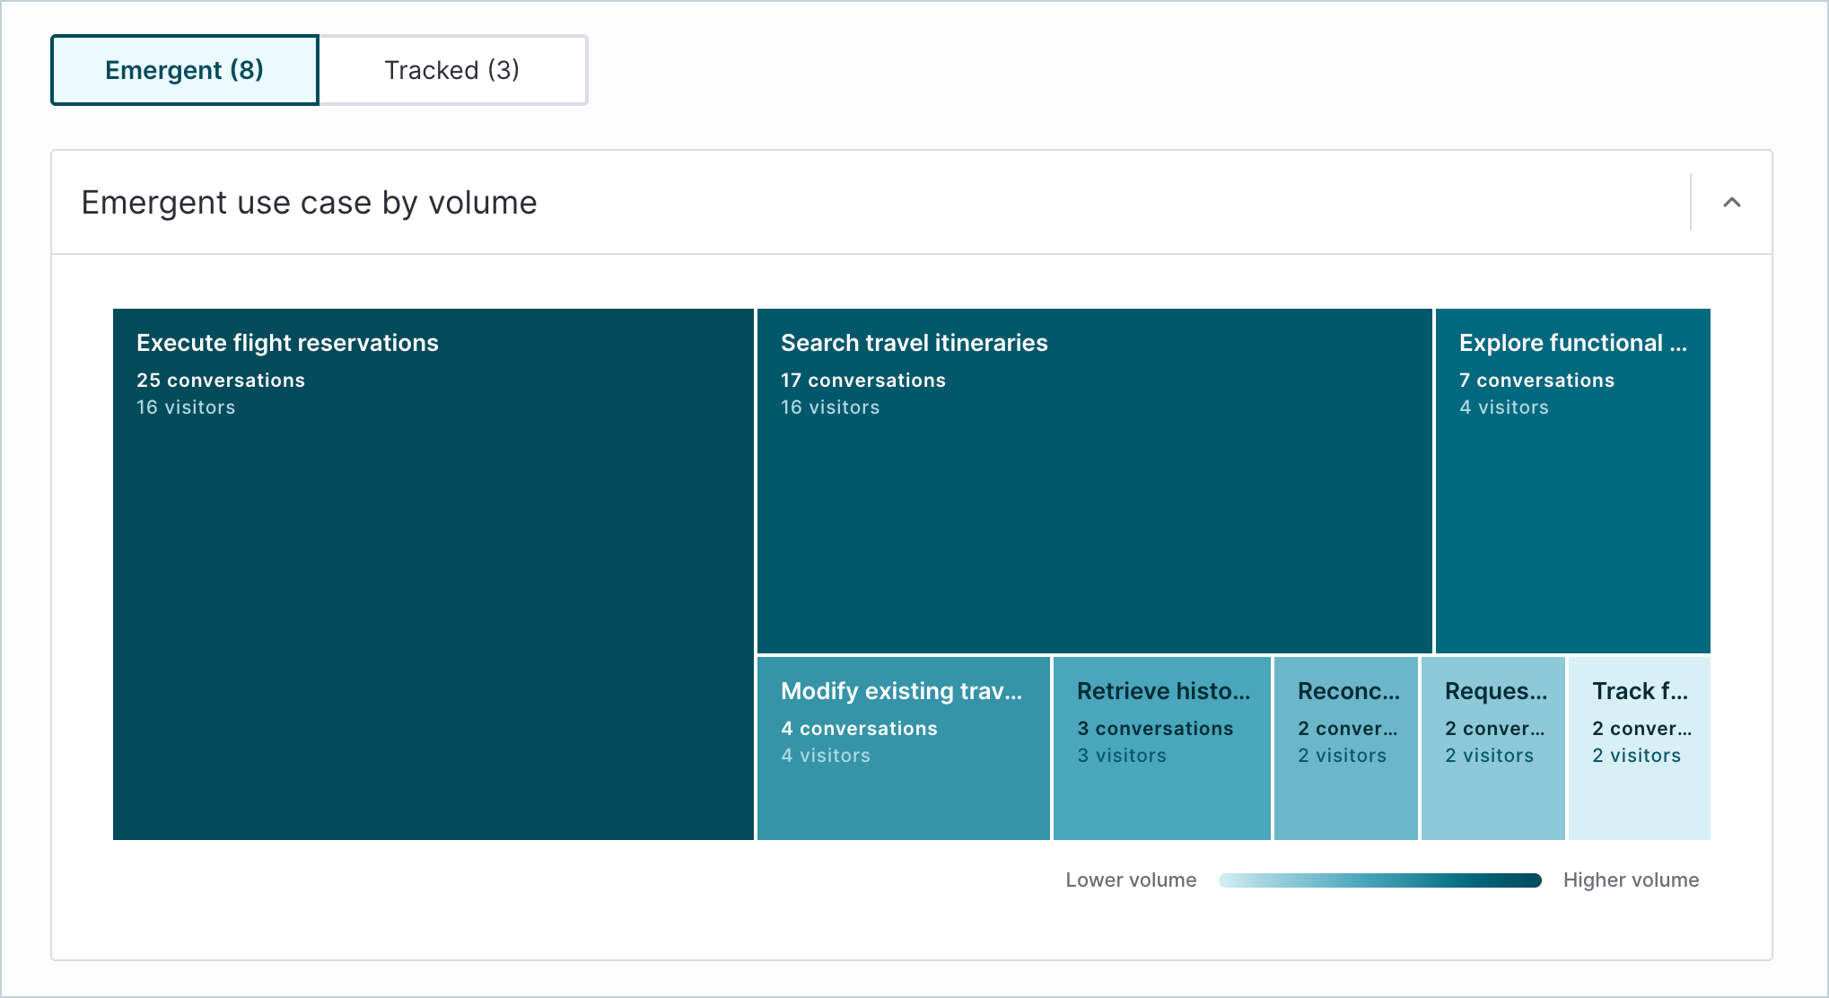
Task: Click the 3 conversations text
Action: (x=1155, y=729)
